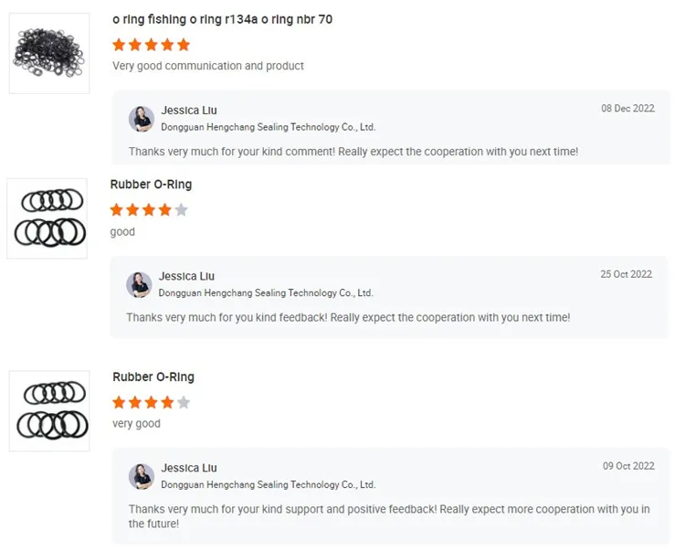This screenshot has width=685, height=551.
Task: Click the 08 Dec 2022 reply date
Action: 627,108
